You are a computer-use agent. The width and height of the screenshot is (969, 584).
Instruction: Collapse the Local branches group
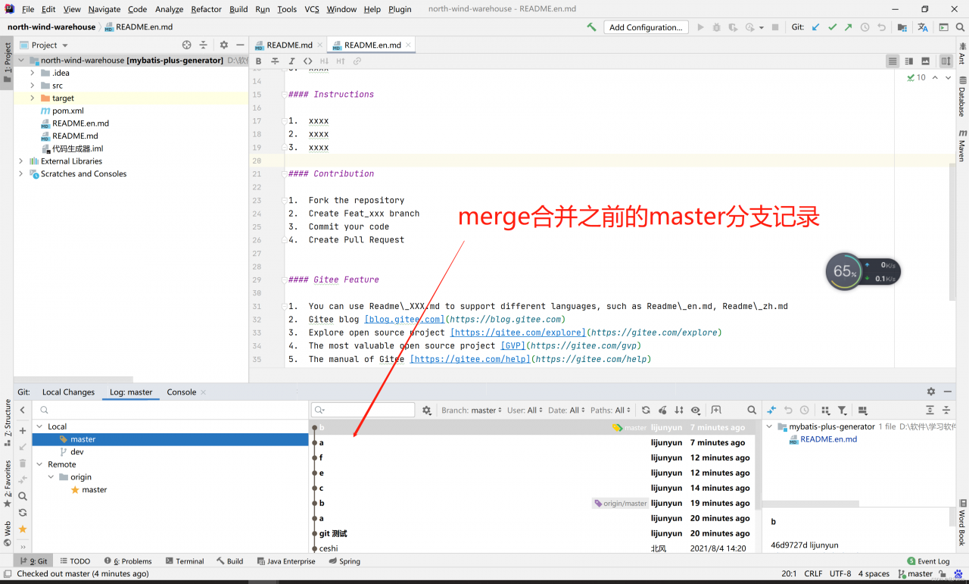click(x=39, y=426)
